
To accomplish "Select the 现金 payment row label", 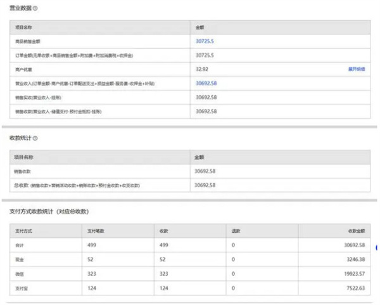I will point(19,259).
